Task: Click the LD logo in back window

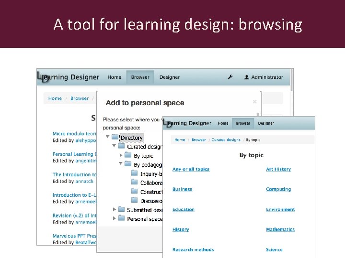Action: [43, 77]
